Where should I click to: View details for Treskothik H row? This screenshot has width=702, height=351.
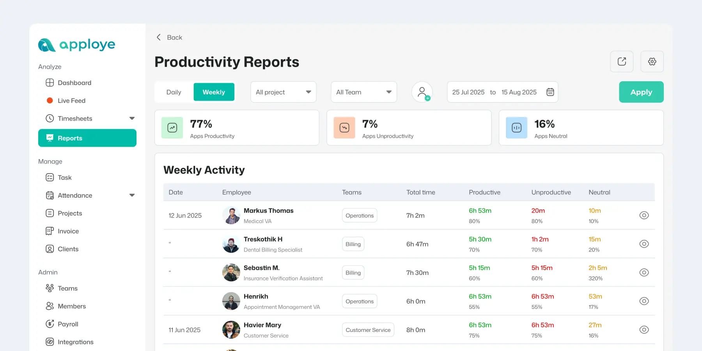[x=644, y=244]
